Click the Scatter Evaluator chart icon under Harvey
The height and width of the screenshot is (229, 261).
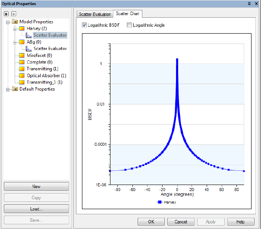pyautogui.click(x=29, y=35)
